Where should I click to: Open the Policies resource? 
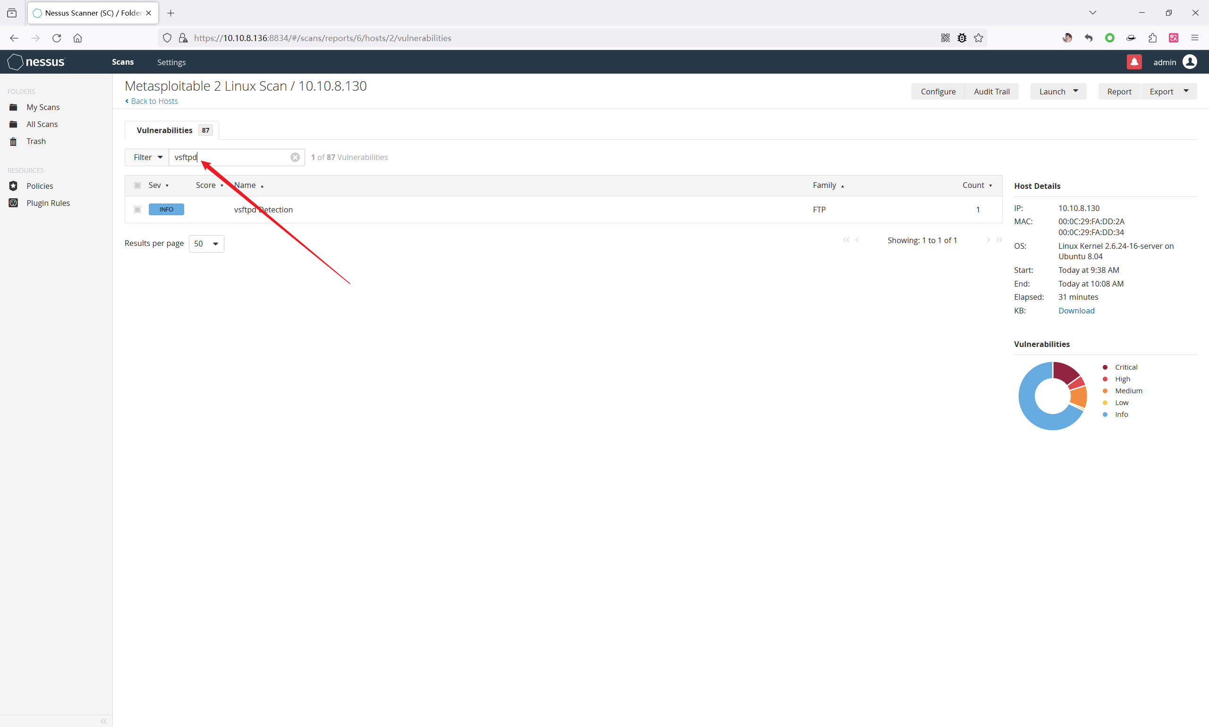40,186
